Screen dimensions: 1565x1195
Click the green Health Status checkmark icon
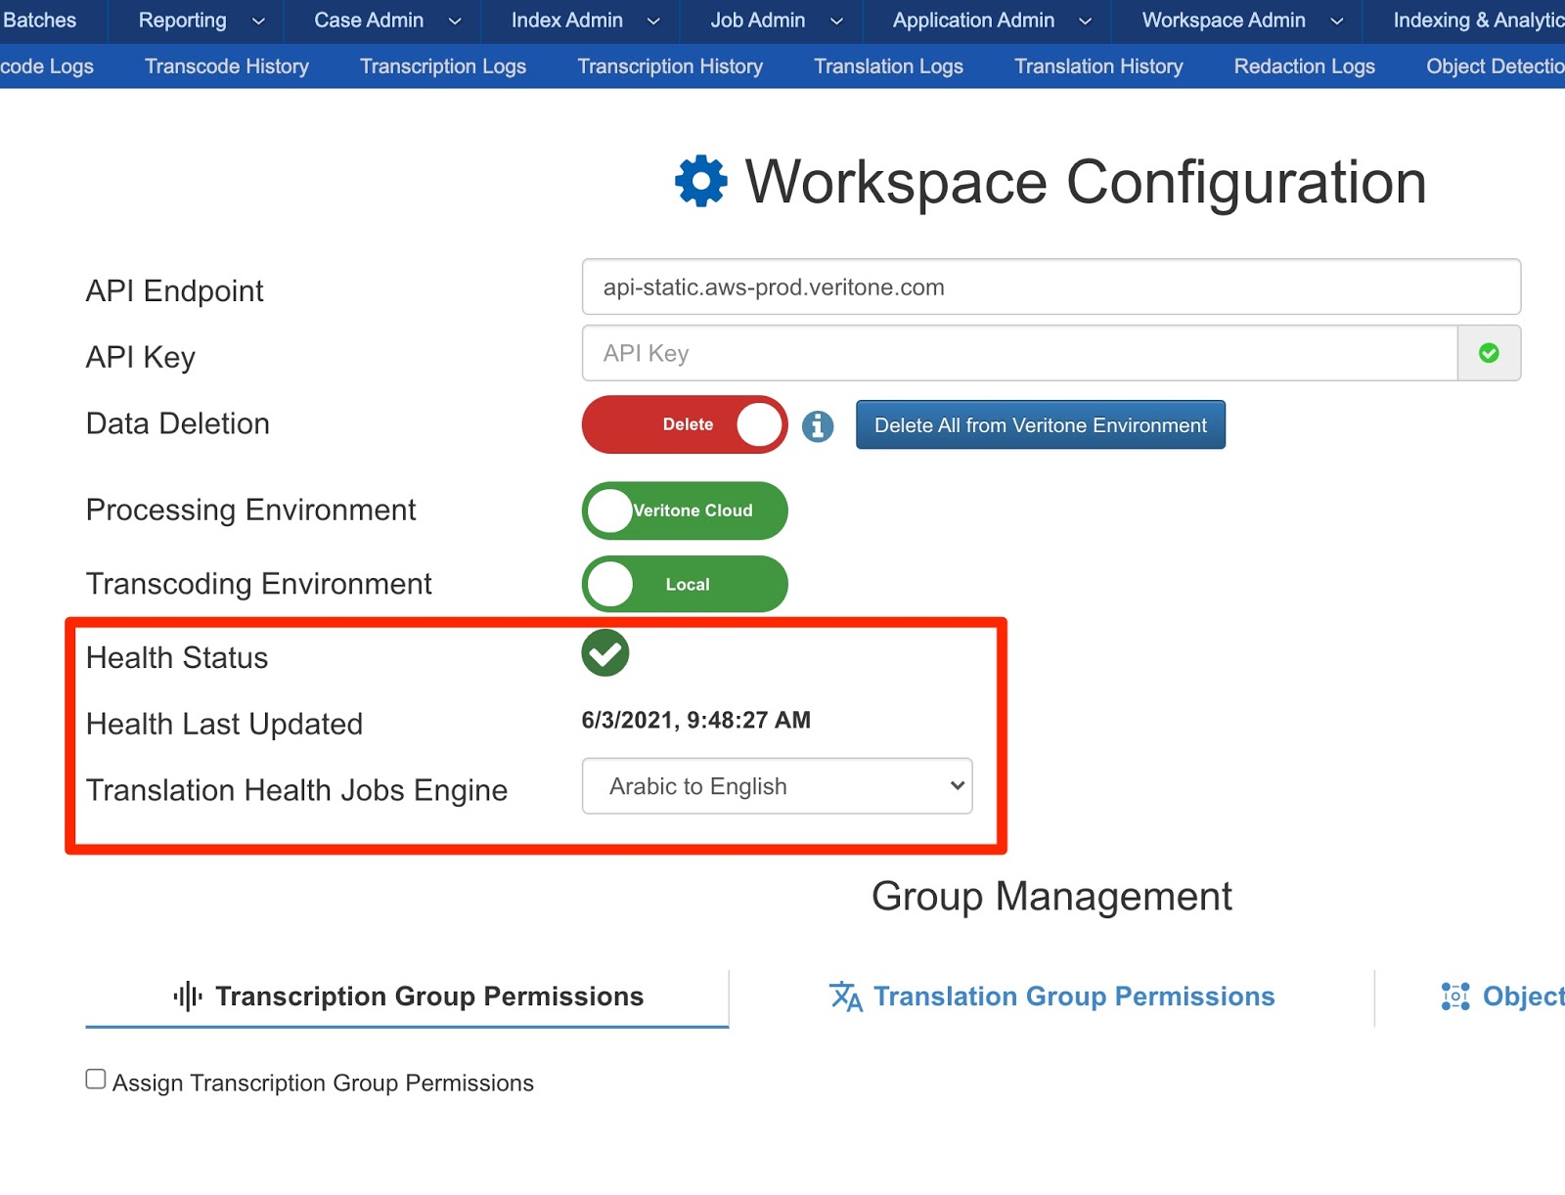point(604,653)
